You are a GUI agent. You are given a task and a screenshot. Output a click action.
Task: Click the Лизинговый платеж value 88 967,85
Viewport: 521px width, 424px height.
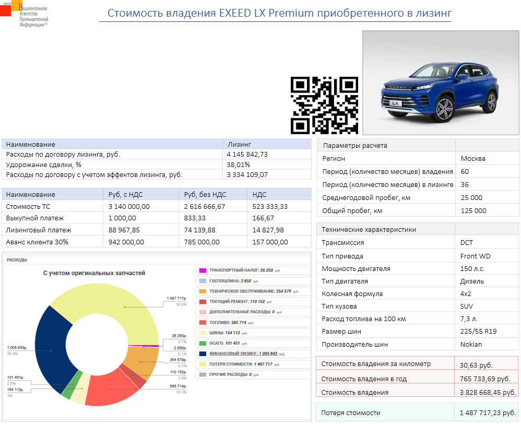tap(124, 230)
